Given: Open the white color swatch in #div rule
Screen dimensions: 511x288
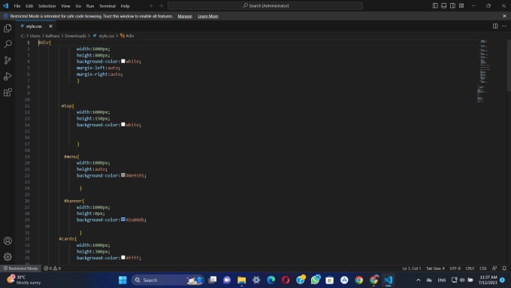Looking at the screenshot, I should [123, 61].
